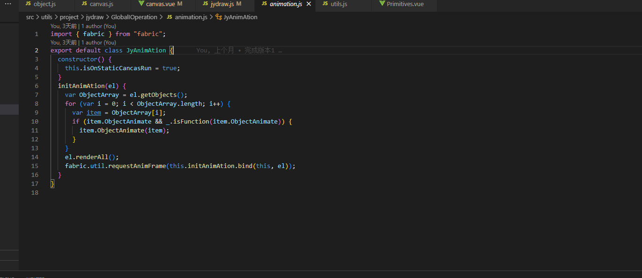642x278 pixels.
Task: Switch to the canvas.js tab
Action: [x=103, y=4]
